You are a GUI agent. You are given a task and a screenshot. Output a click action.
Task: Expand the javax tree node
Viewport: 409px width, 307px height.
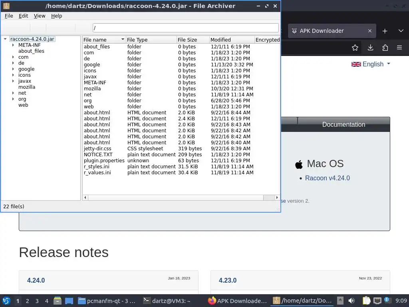(13, 81)
